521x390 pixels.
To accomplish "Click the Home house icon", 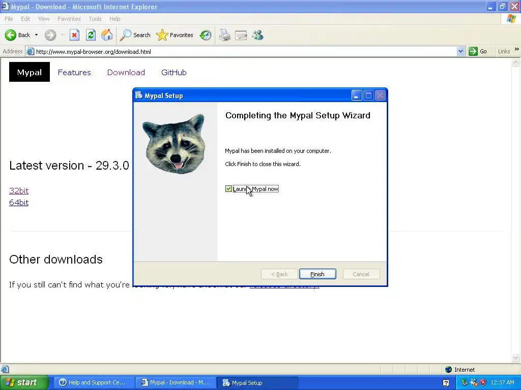I will (x=107, y=35).
